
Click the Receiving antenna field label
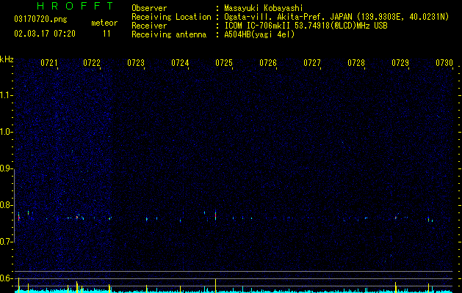point(169,34)
